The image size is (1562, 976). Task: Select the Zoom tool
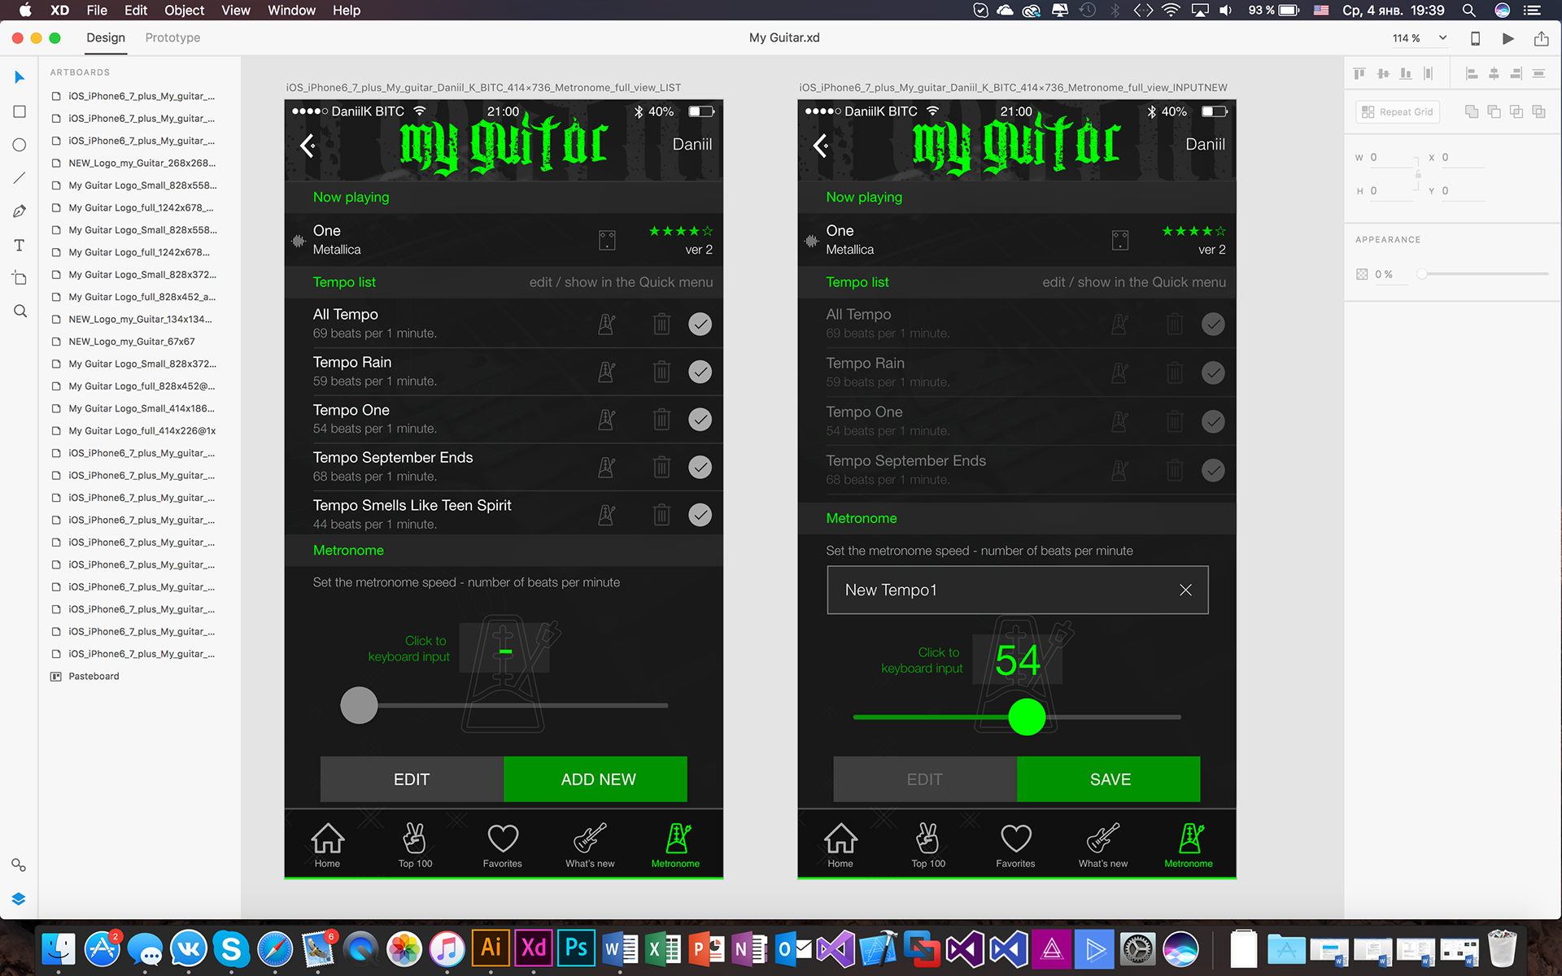(20, 312)
